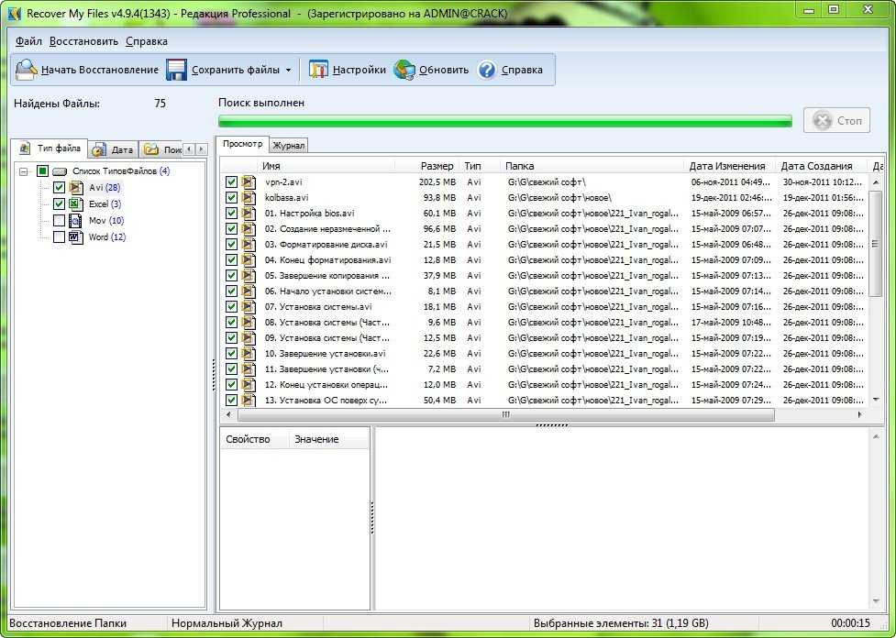Toggle checkbox for 13. Установка ОС поверх
The width and height of the screenshot is (896, 638).
coord(231,401)
